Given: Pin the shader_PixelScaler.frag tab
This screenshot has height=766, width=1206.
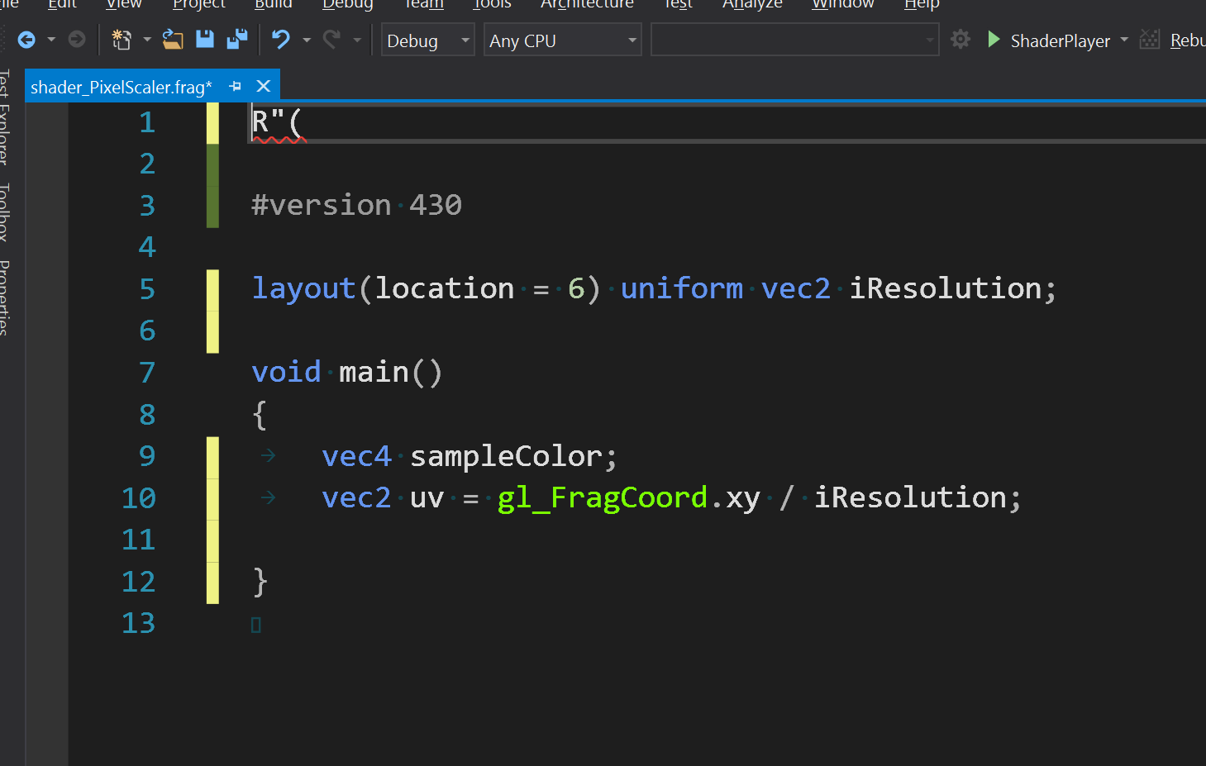Looking at the screenshot, I should pos(235,85).
